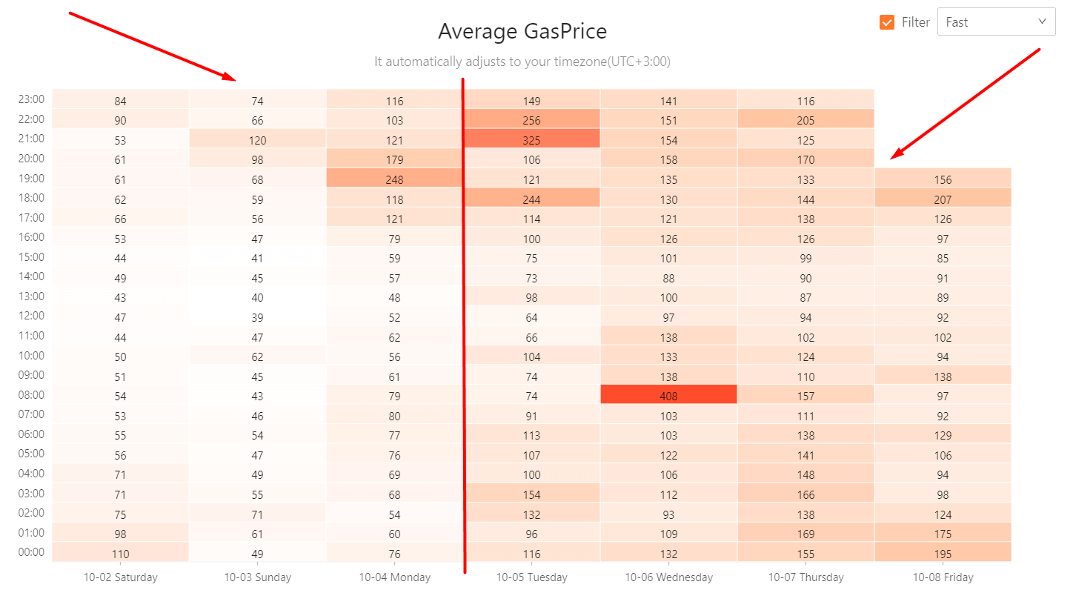Viewport: 1073px width, 590px height.
Task: Click the 10-08 Friday axis label
Action: (x=943, y=577)
